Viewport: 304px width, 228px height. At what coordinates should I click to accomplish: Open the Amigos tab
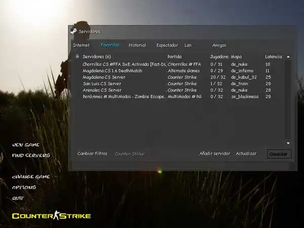219,45
